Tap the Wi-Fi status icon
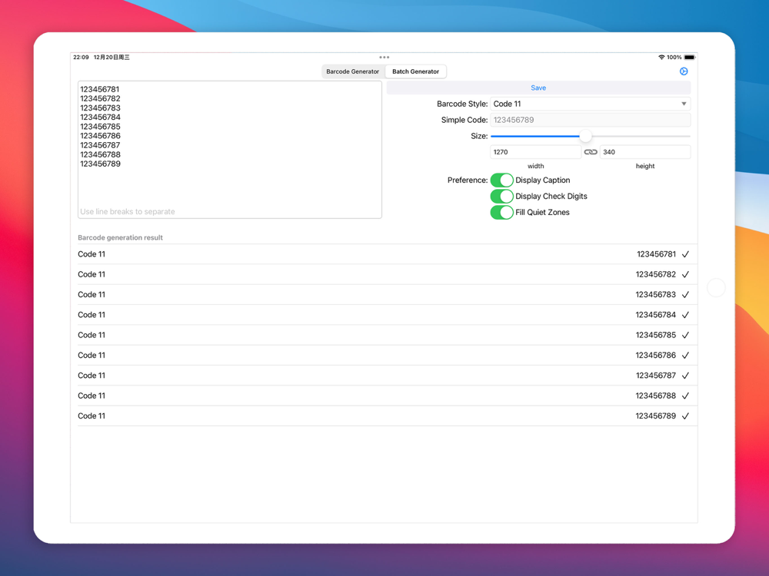 tap(661, 58)
